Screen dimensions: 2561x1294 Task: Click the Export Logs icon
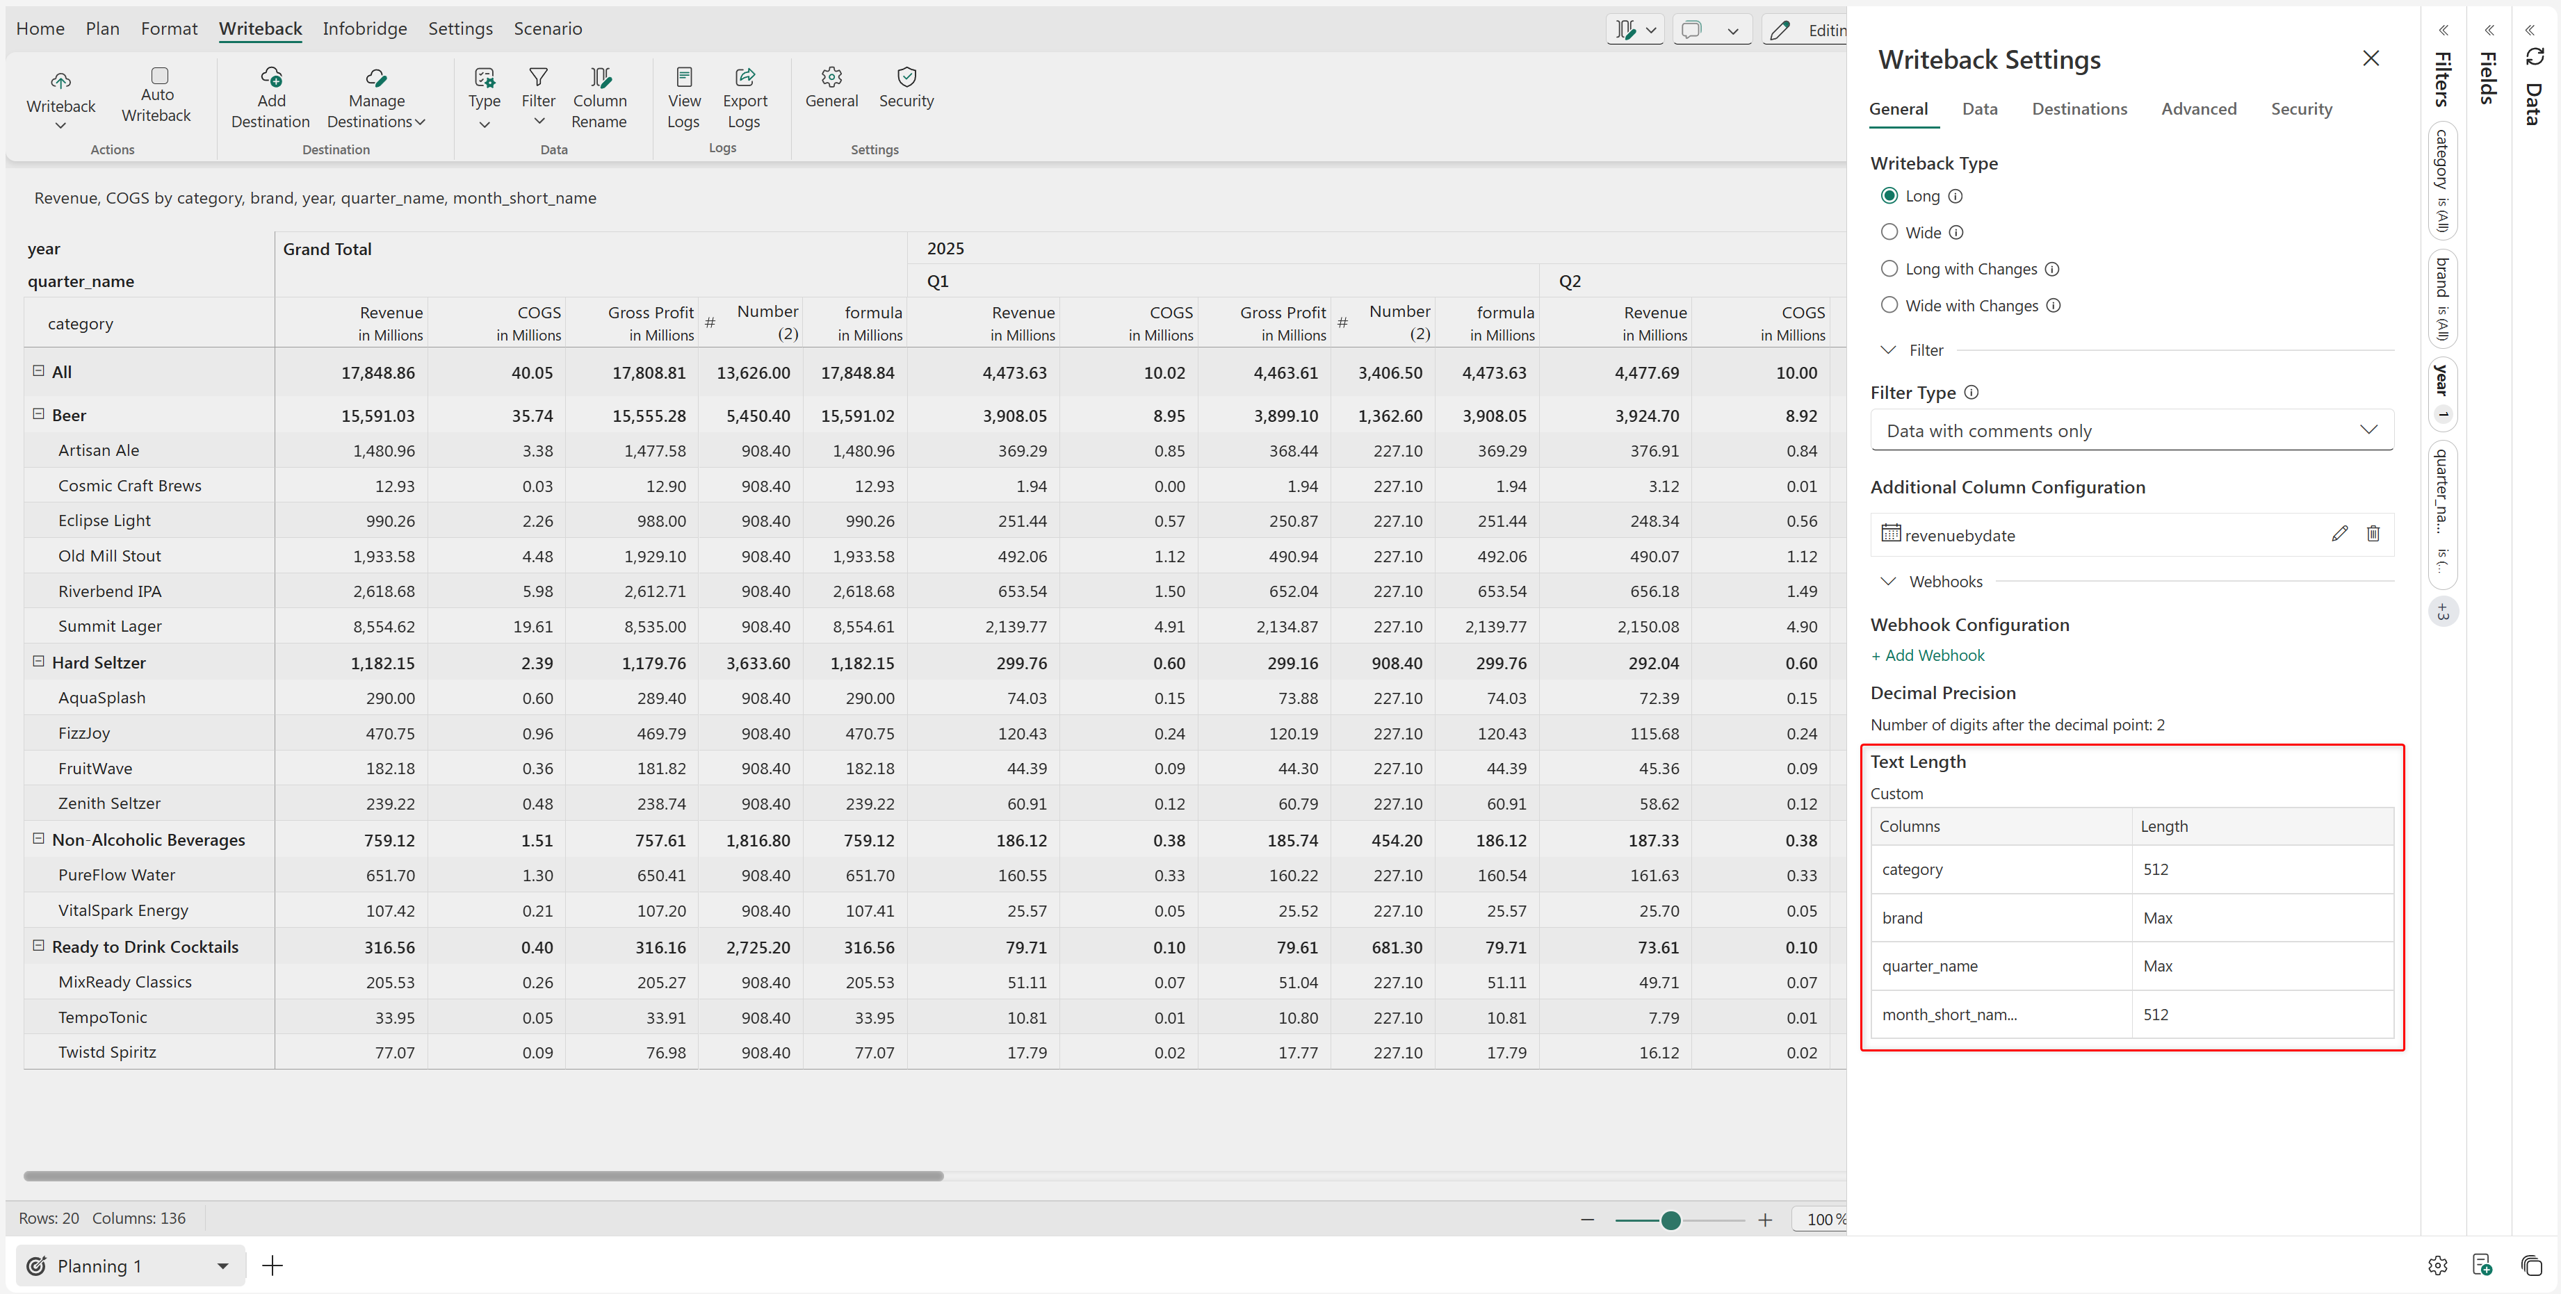(x=745, y=78)
